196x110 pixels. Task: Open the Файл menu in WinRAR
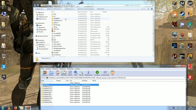[43, 69]
